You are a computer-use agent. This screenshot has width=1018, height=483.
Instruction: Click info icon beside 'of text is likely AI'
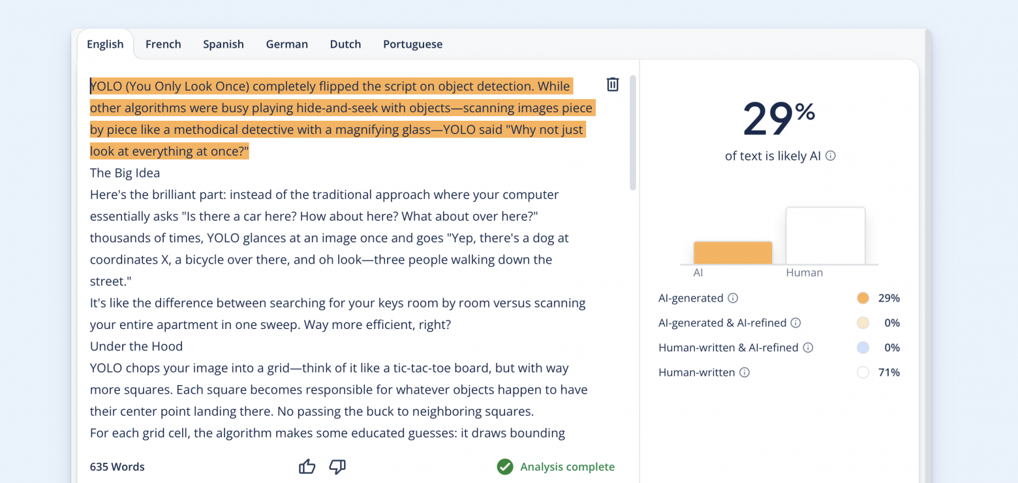831,156
